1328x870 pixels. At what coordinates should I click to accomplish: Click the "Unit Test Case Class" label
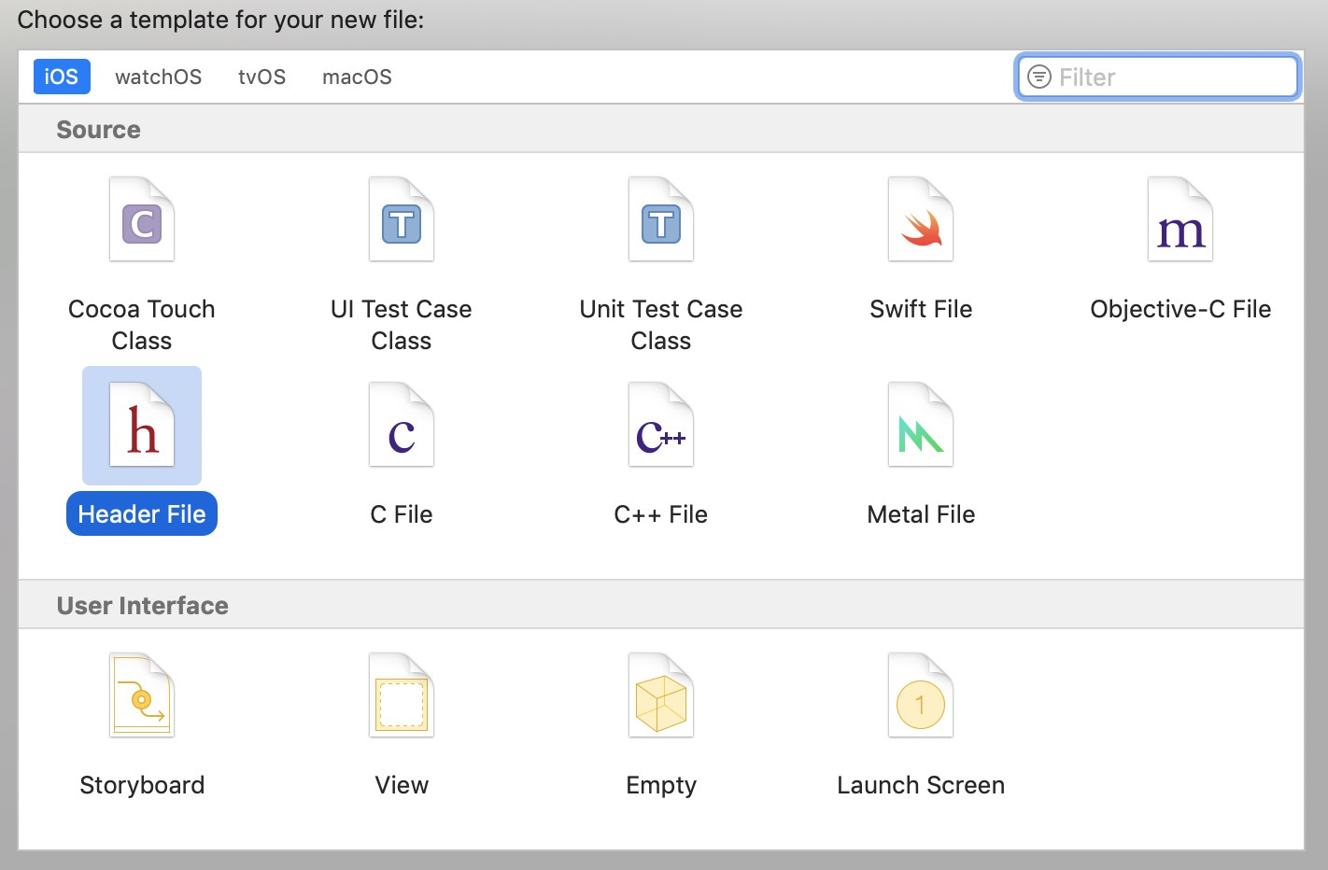(661, 325)
